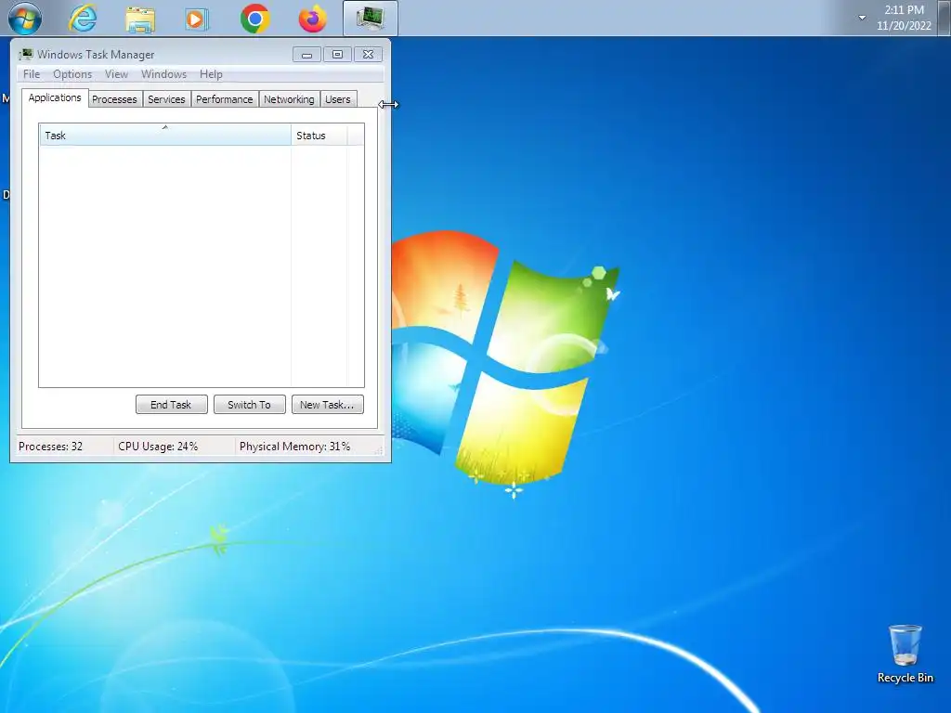
Task: Open the File menu
Action: pyautogui.click(x=32, y=74)
